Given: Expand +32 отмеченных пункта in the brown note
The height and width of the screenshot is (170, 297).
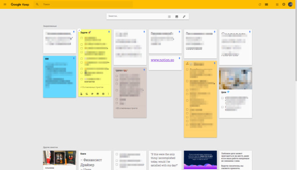Looking at the screenshot, I should tap(127, 108).
